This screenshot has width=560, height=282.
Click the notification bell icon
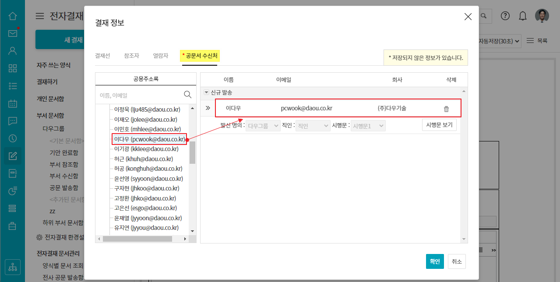(x=522, y=16)
